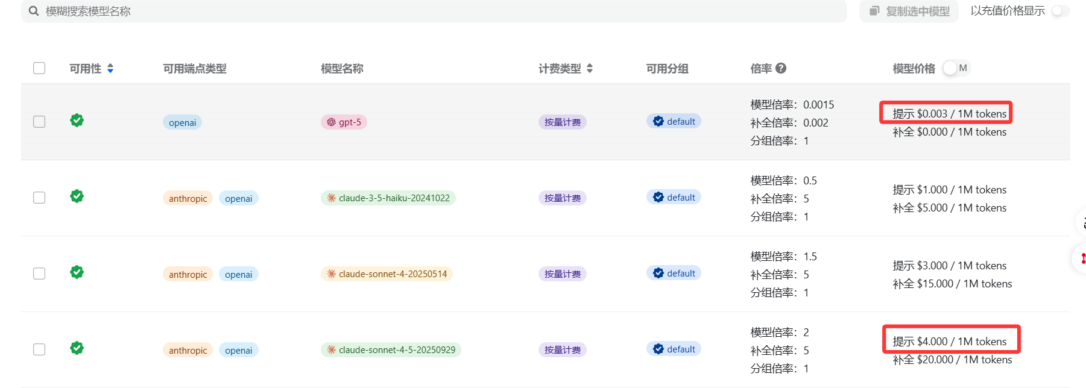The image size is (1086, 388).
Task: Click 按量计费 tag in claude-sonnet-4-5-20250929 row
Action: pyautogui.click(x=563, y=350)
